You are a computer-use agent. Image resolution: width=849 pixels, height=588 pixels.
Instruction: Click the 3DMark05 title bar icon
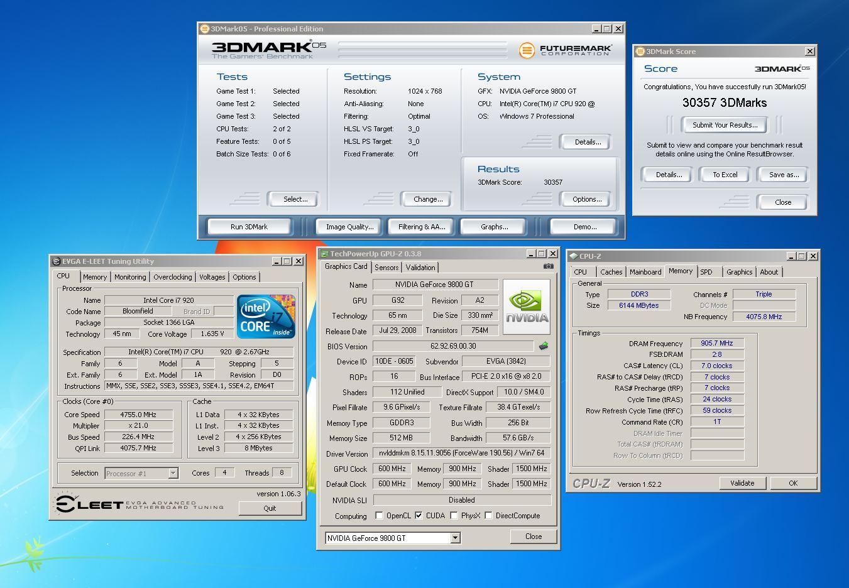(204, 29)
